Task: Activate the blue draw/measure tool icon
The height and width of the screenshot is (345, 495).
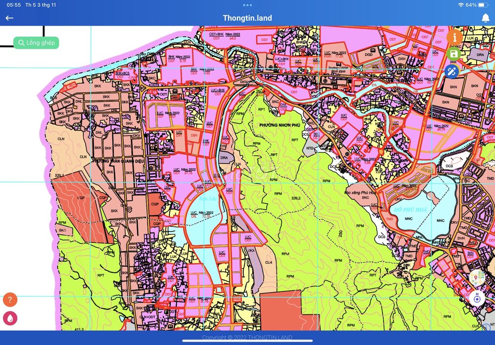Action: click(x=451, y=71)
